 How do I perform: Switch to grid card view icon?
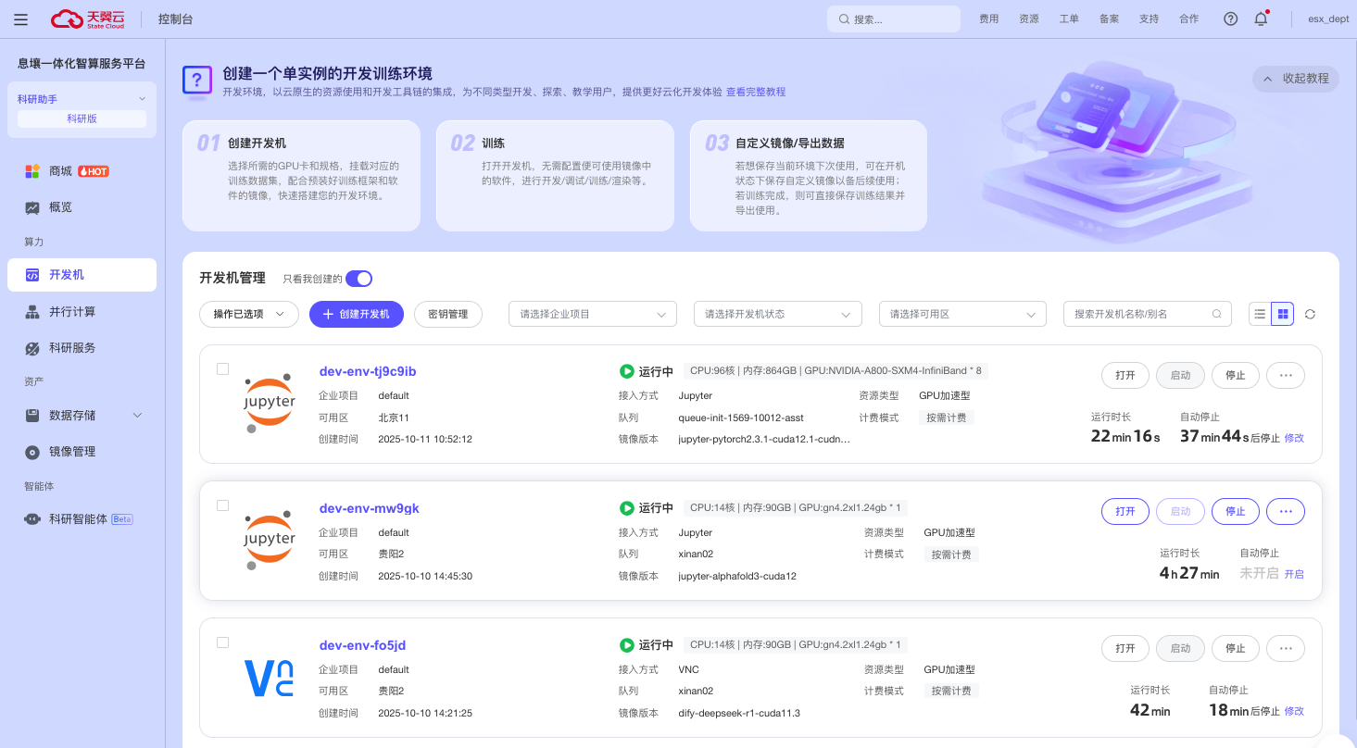(x=1283, y=314)
